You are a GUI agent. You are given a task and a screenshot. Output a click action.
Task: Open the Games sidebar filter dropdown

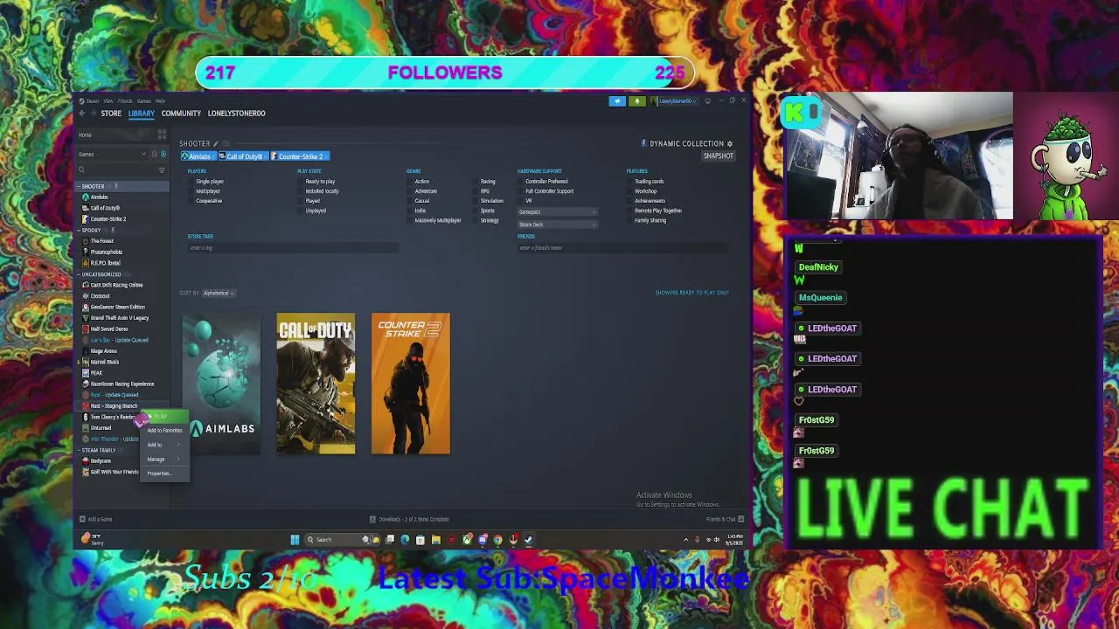[112, 155]
